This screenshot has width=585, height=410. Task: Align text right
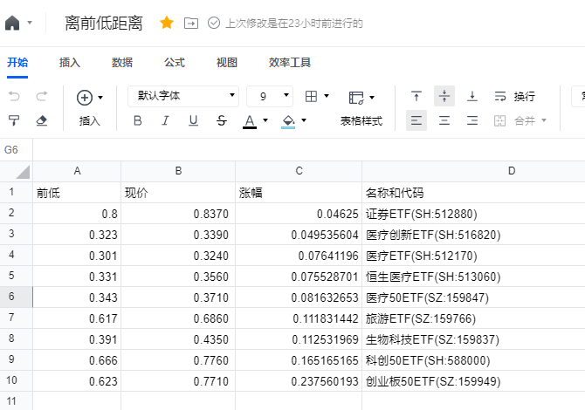coord(472,120)
